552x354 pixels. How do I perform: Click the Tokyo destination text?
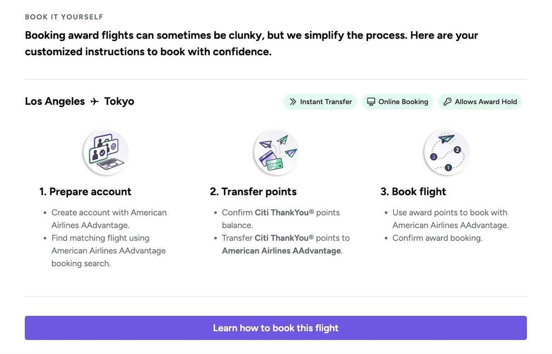(x=119, y=101)
